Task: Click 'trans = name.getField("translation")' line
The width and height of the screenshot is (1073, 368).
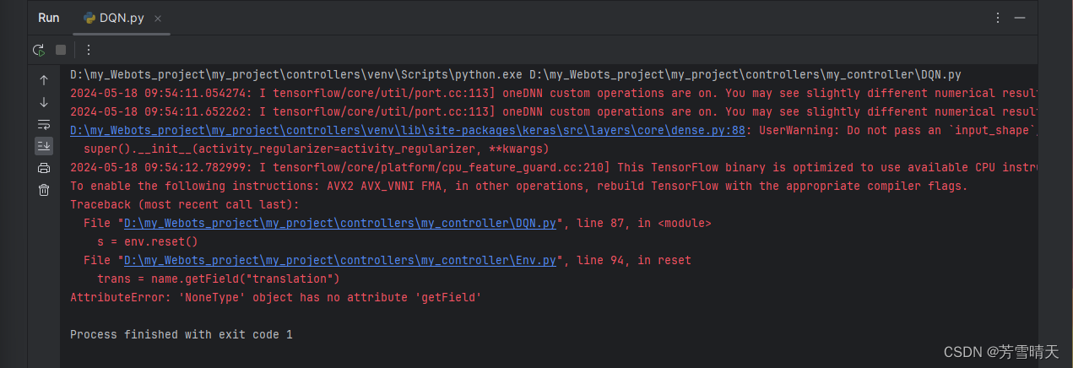Action: (219, 279)
